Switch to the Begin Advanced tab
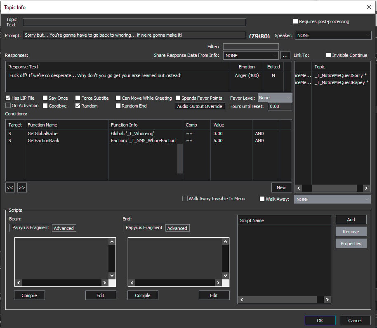Screen dimensions: 377x328 (64, 228)
